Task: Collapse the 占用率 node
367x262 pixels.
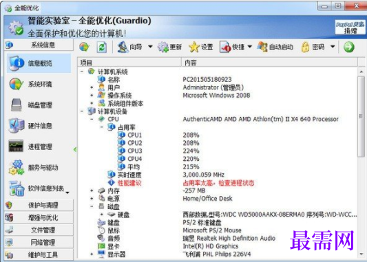Action: pyautogui.click(x=102, y=127)
